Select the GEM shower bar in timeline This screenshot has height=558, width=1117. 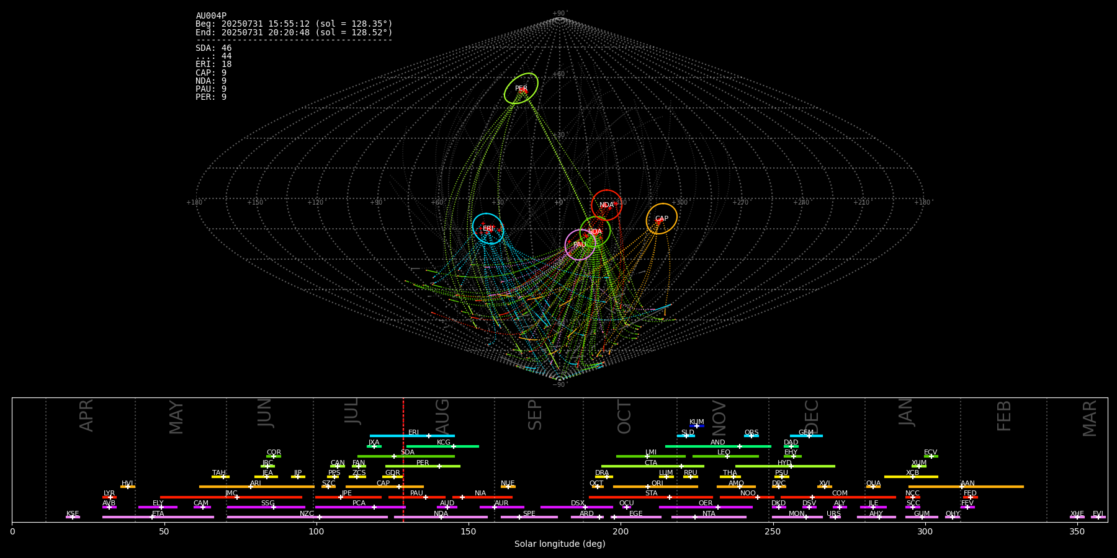point(806,436)
